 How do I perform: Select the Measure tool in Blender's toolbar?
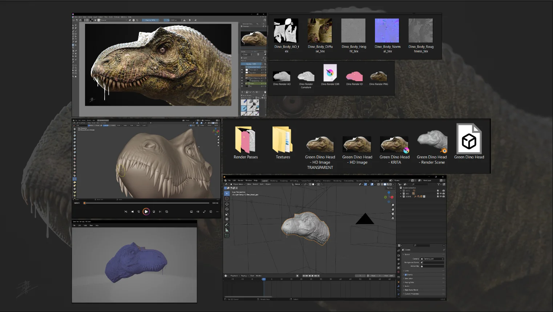[x=227, y=229]
